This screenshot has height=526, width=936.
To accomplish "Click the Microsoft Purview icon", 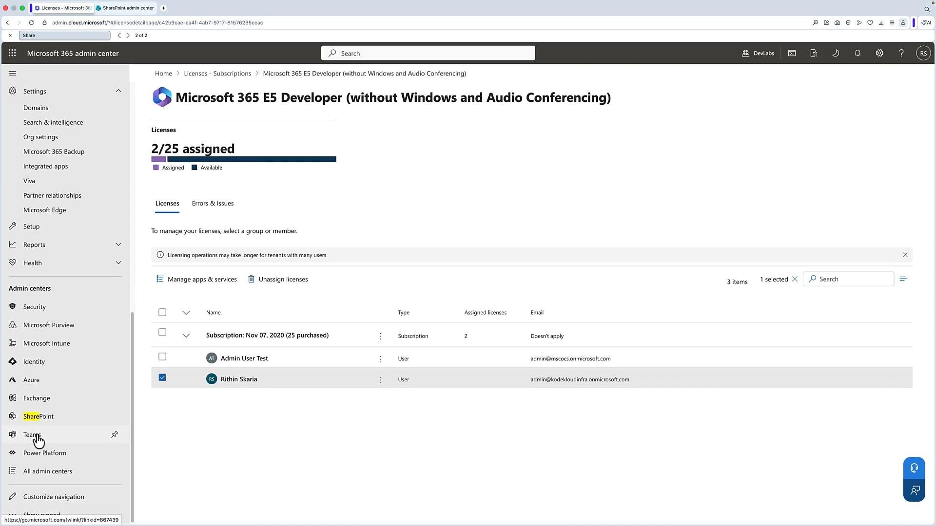I will click(x=13, y=325).
